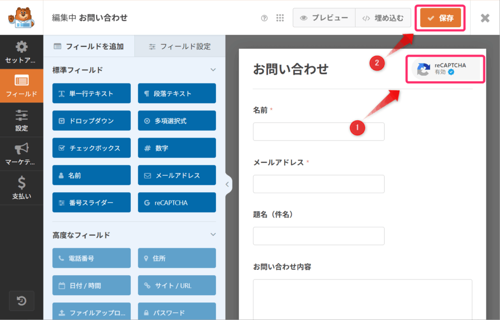
Task: Add a 住所 field
Action: [177, 258]
